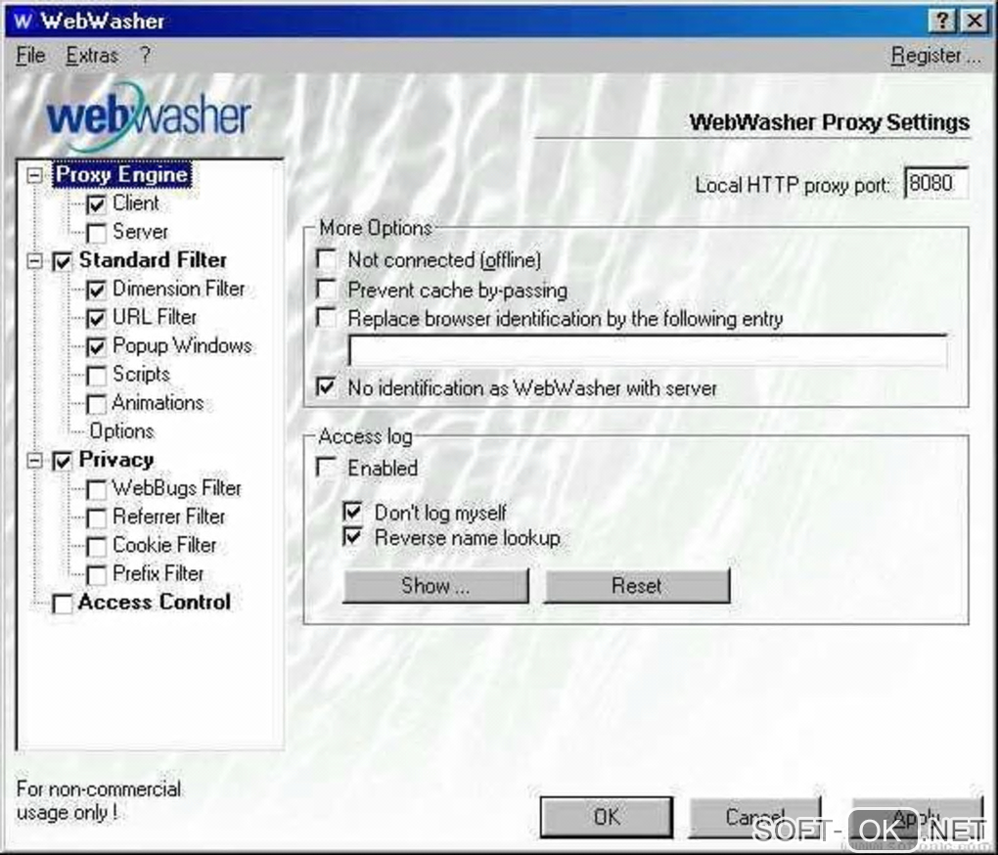Collapse the Privacy tree node
The image size is (998, 855).
point(35,461)
